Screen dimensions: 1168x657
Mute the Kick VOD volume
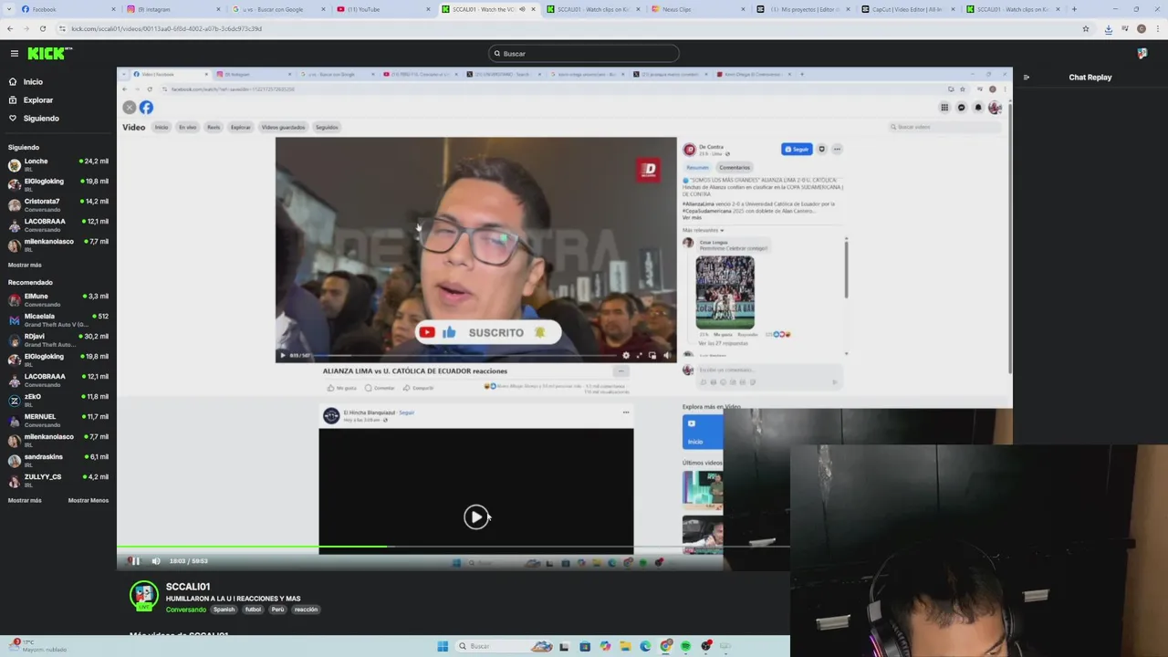click(x=155, y=561)
